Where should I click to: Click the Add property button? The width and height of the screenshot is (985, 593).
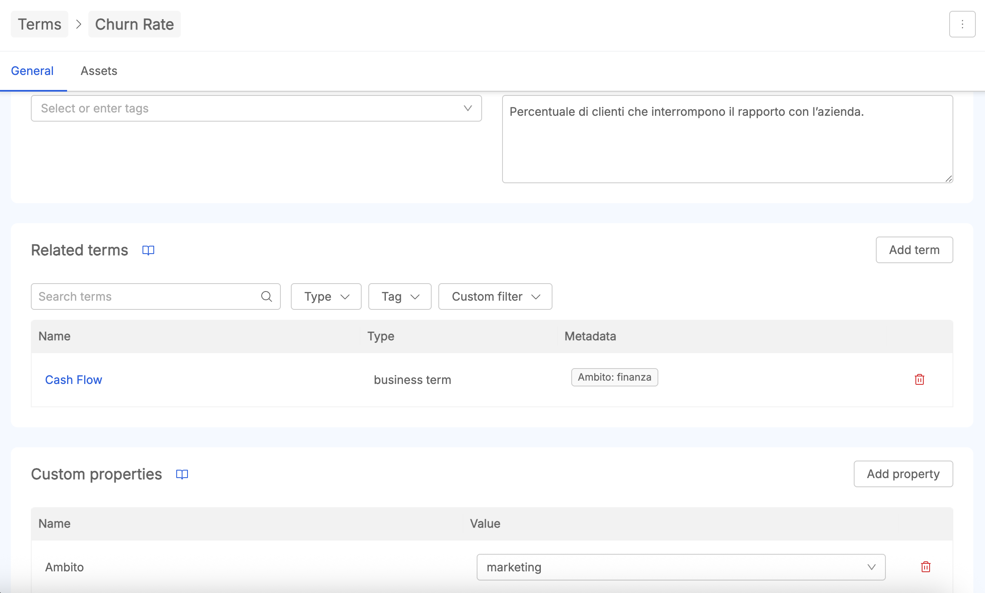(x=903, y=474)
